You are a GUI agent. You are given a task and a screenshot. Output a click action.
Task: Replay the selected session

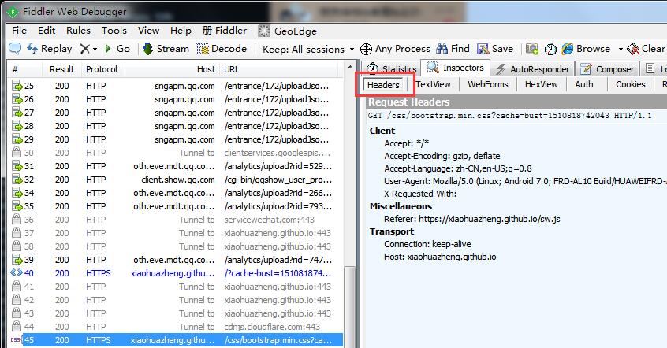pos(50,49)
